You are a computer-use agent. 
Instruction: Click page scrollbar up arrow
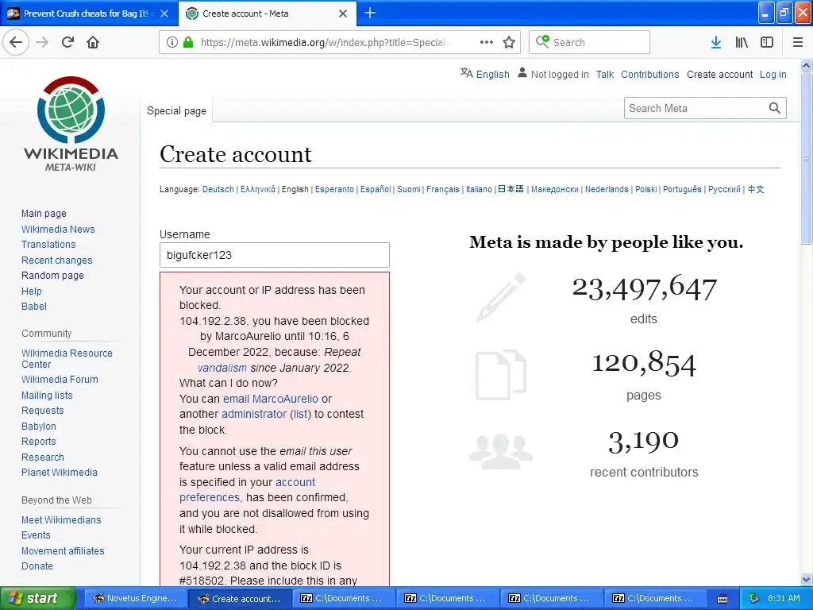point(807,65)
